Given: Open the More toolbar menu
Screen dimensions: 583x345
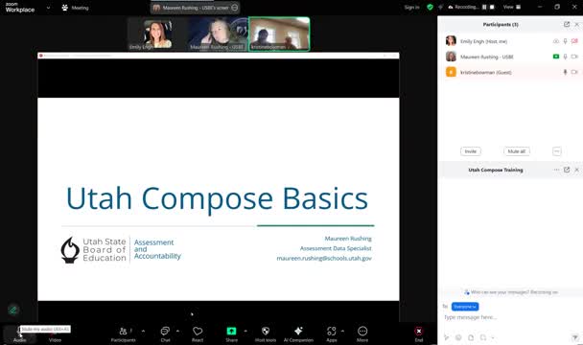Looking at the screenshot, I should click(362, 333).
